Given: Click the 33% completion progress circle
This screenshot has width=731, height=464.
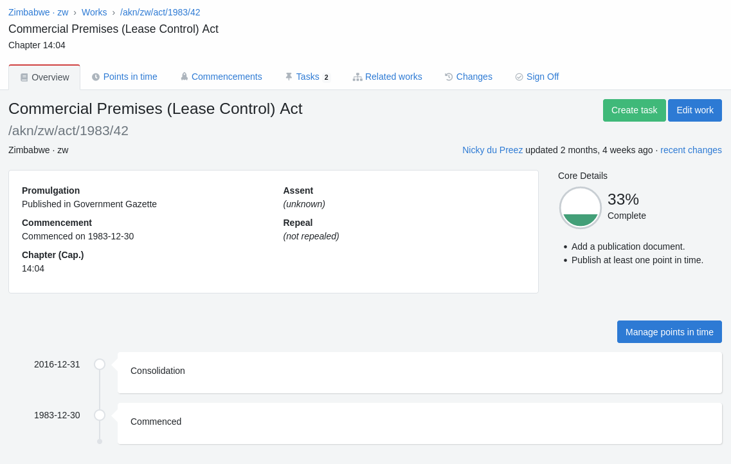Looking at the screenshot, I should [581, 208].
